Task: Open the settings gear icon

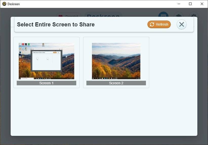Action: coord(194,15)
